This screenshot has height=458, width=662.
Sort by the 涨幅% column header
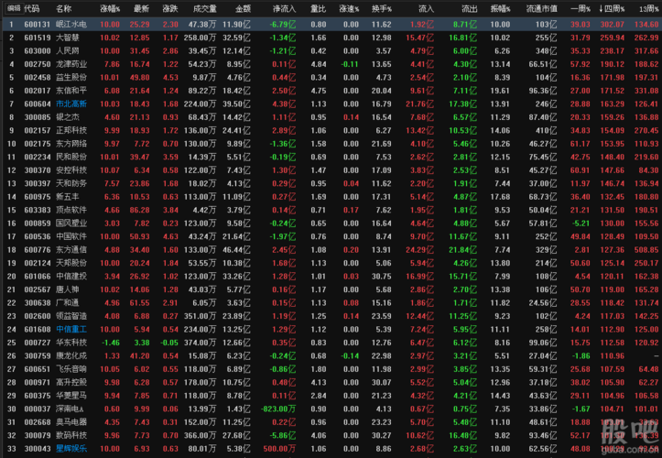pos(110,8)
